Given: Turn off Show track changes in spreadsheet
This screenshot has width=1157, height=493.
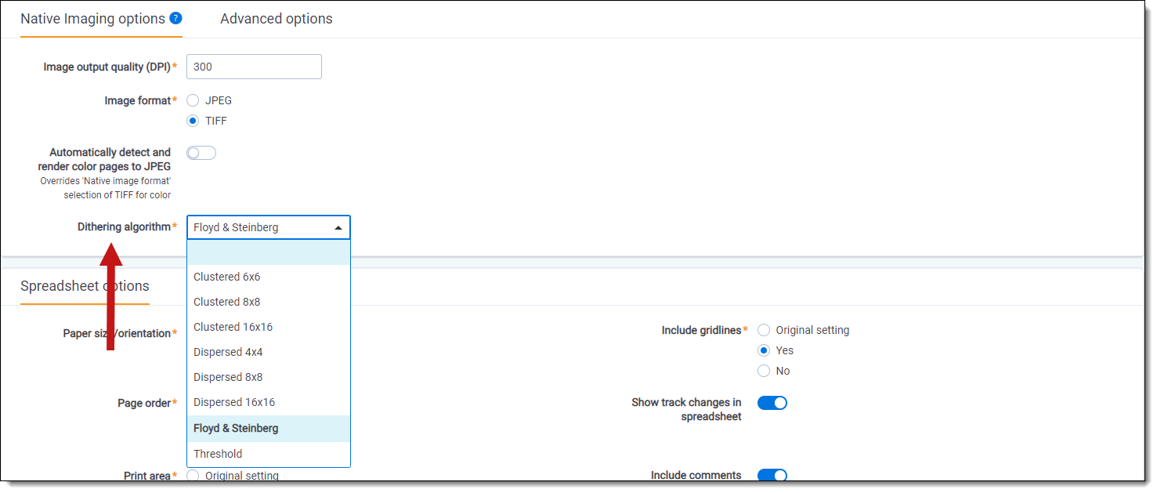Looking at the screenshot, I should (772, 403).
